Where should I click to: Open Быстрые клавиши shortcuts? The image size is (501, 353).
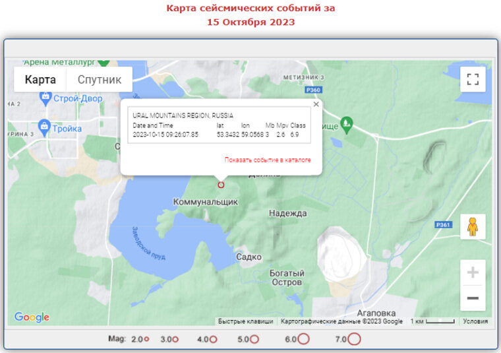[245, 321]
